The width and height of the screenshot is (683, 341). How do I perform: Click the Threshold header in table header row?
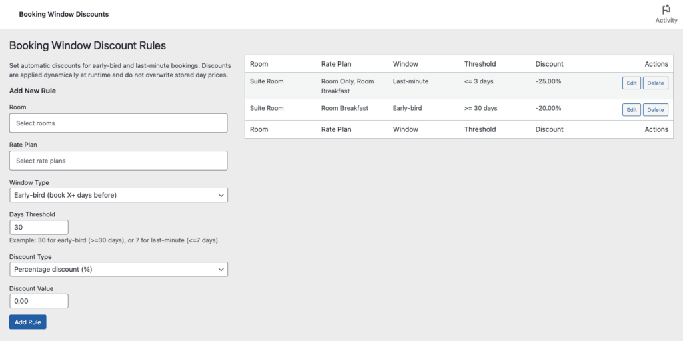pyautogui.click(x=480, y=64)
